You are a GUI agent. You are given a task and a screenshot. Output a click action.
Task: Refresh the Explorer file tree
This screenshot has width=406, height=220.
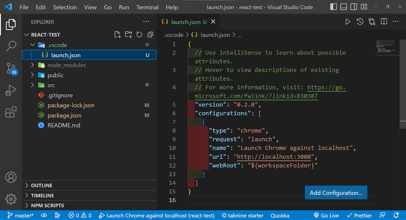click(x=139, y=35)
